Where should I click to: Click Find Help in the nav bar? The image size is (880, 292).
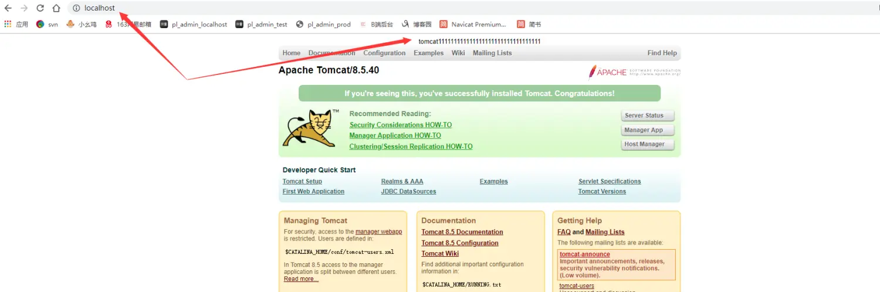(x=662, y=53)
